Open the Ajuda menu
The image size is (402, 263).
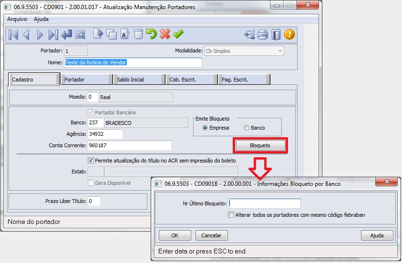[x=41, y=19]
